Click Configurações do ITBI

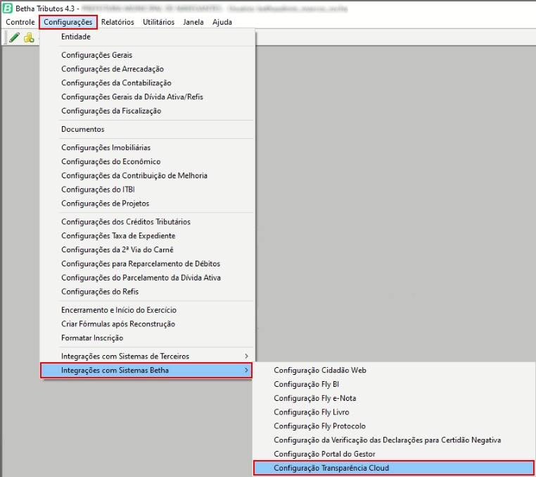(101, 190)
